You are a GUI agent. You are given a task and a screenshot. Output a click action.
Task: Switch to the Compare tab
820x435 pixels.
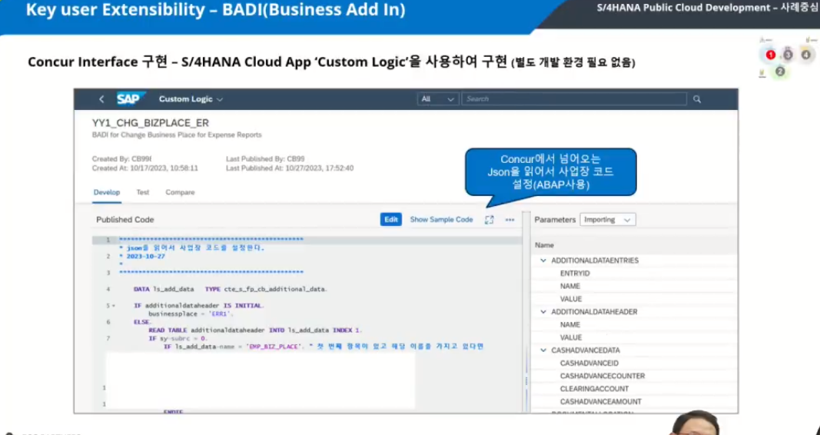(x=180, y=192)
